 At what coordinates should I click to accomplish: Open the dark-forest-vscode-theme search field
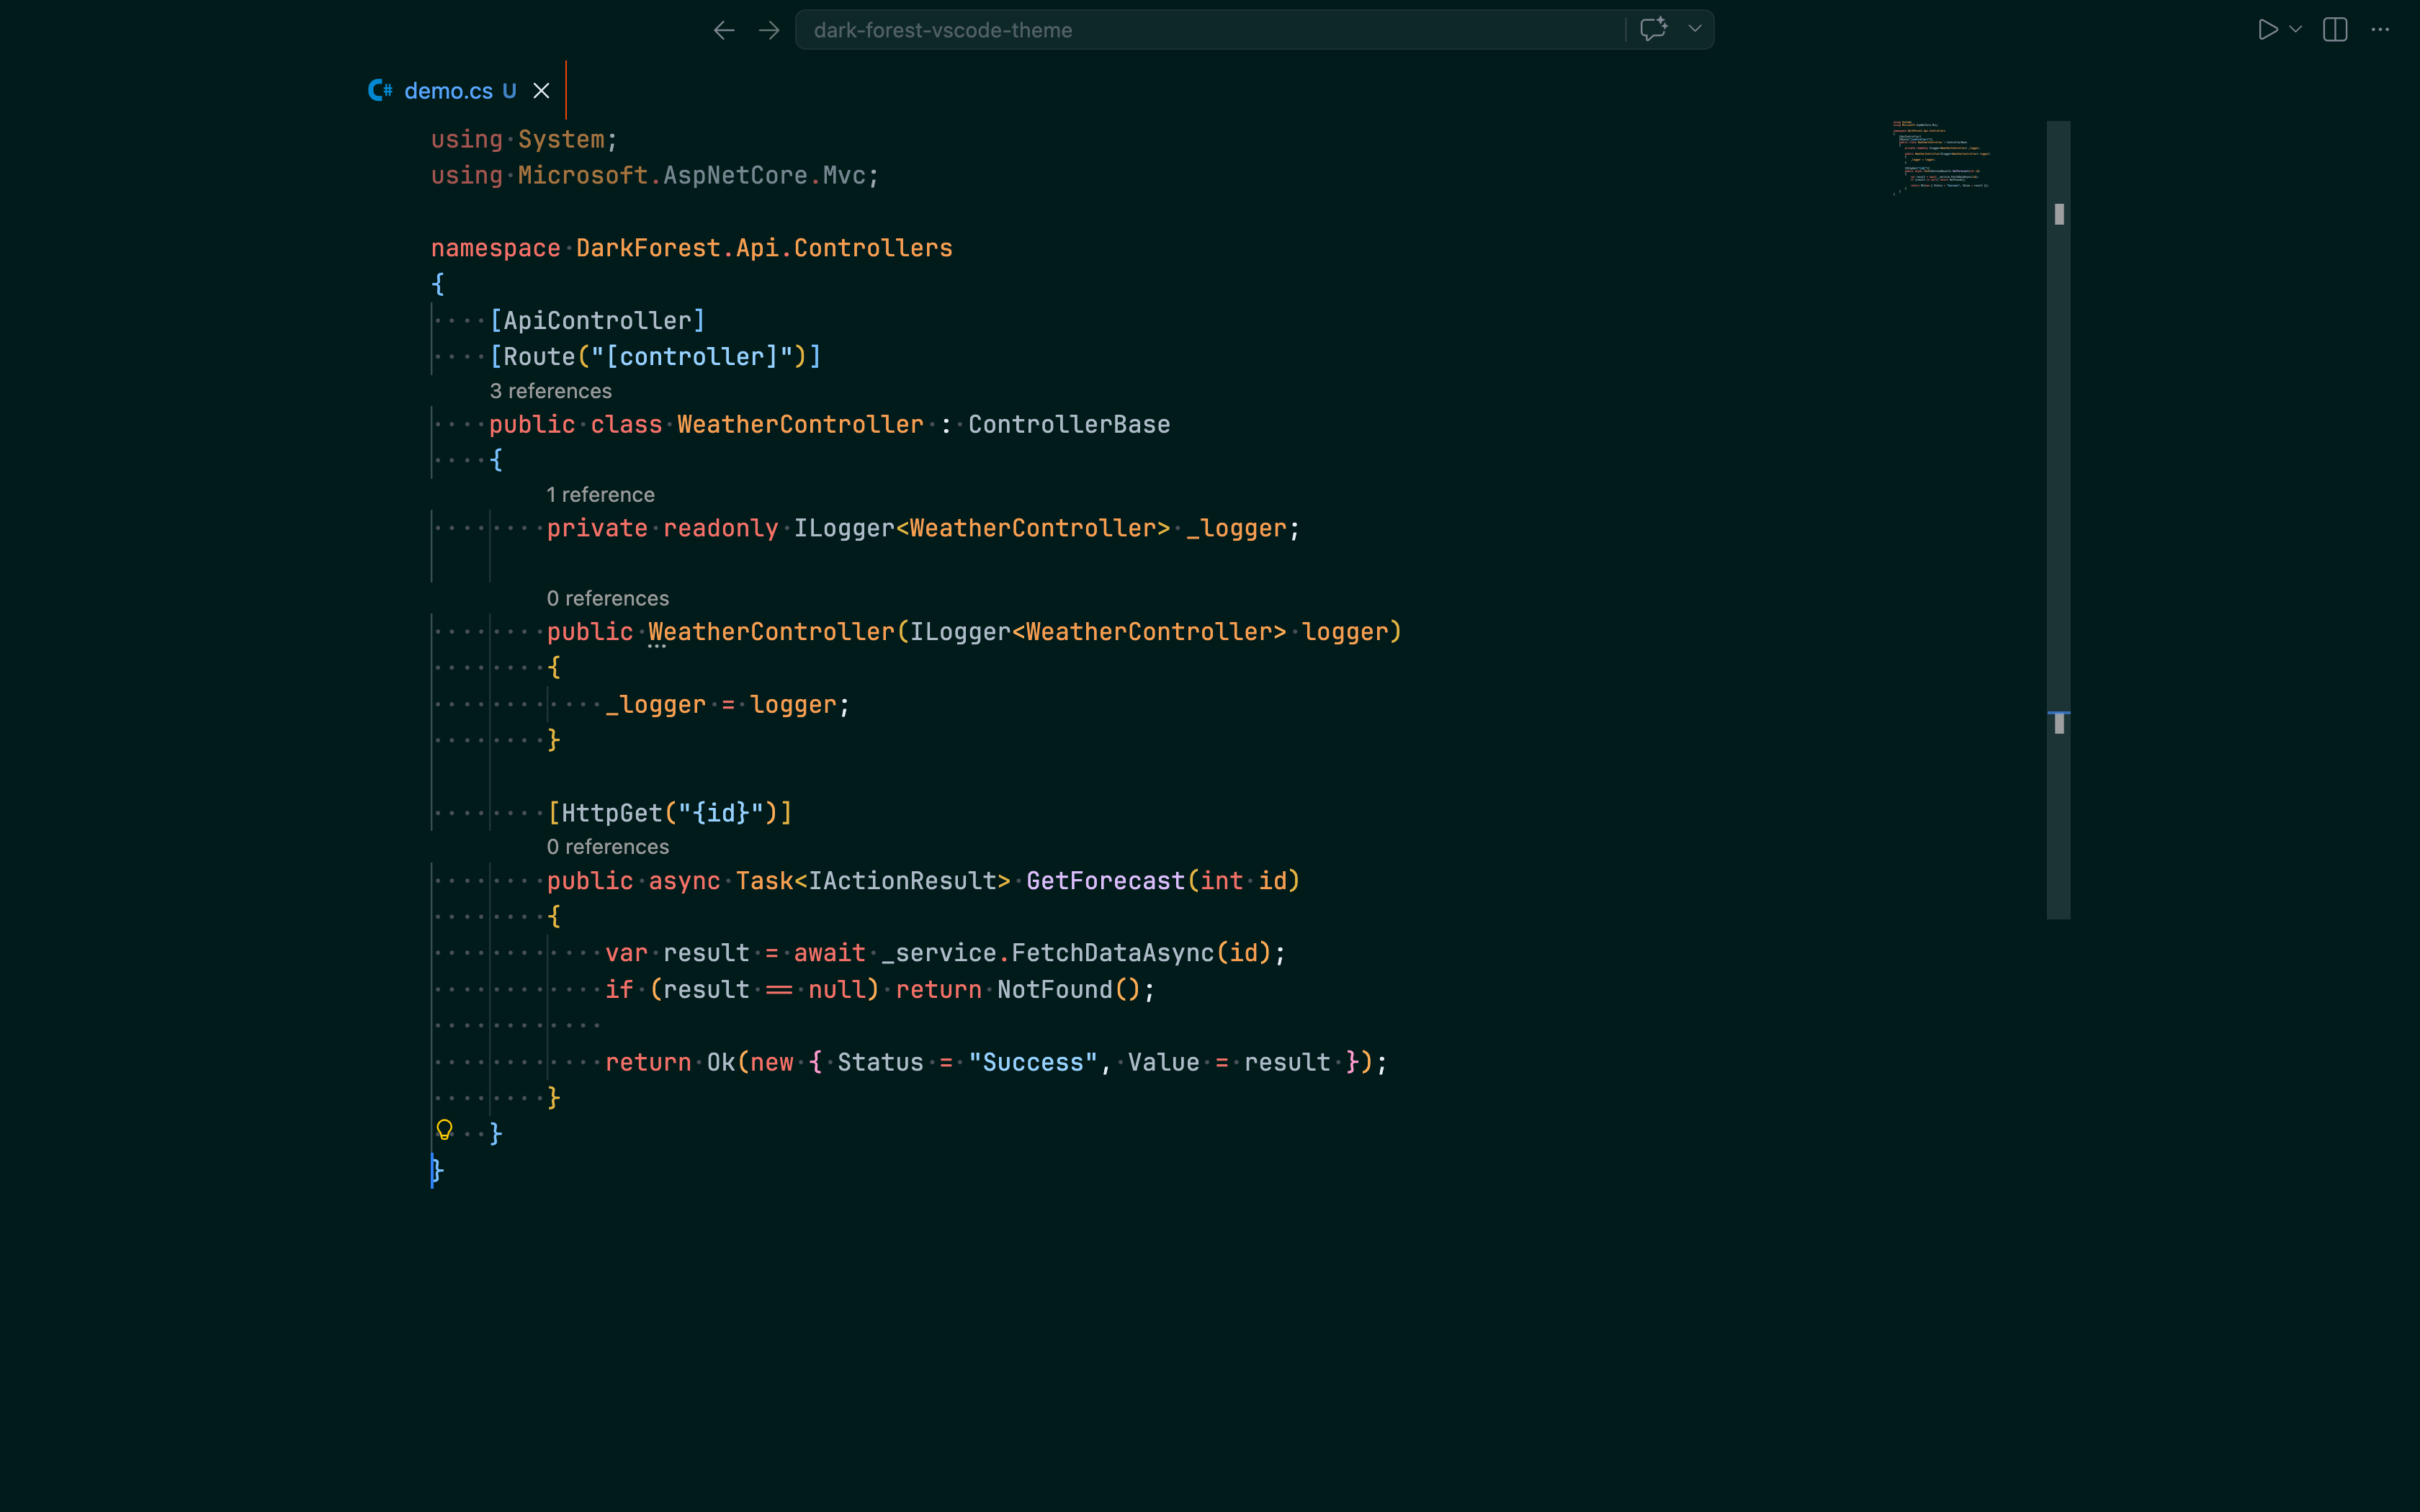coord(1210,30)
